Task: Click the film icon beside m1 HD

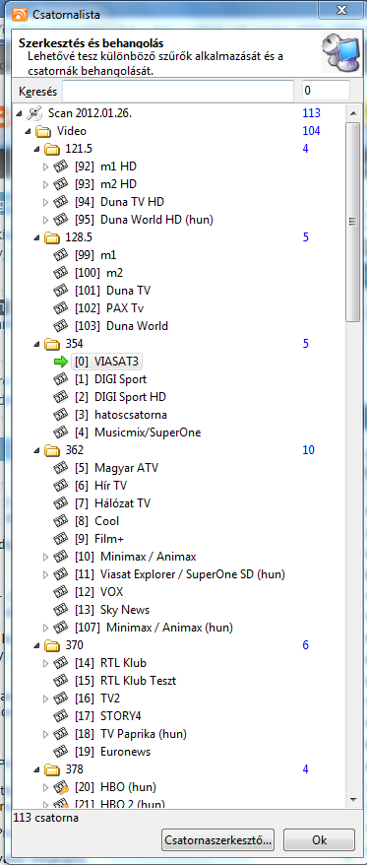Action: [x=61, y=166]
